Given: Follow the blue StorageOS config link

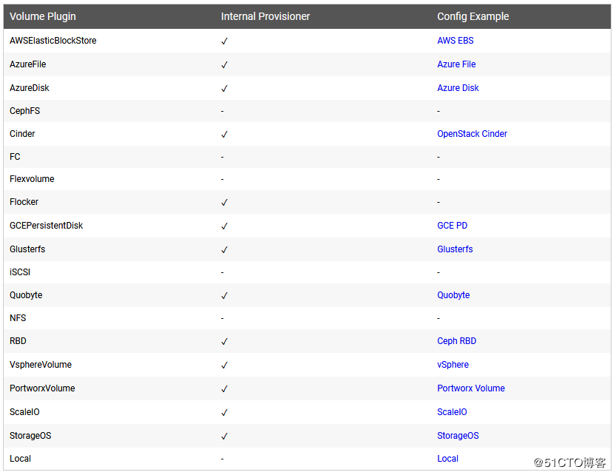Looking at the screenshot, I should (x=458, y=436).
